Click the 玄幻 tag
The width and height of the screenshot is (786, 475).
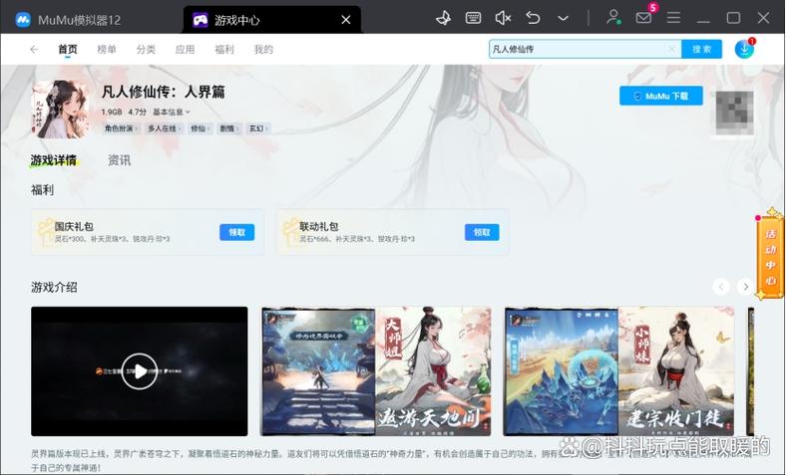point(258,128)
